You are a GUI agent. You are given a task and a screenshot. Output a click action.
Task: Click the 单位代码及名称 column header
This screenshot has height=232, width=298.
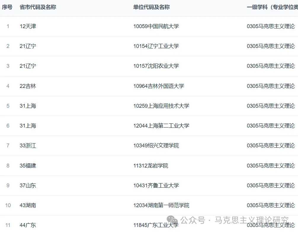point(151,7)
